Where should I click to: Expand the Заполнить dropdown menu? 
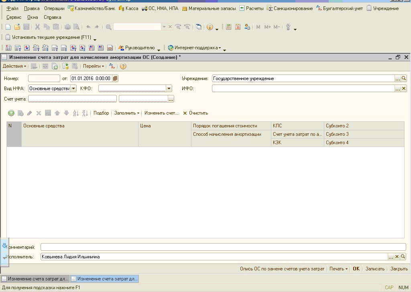[126, 113]
